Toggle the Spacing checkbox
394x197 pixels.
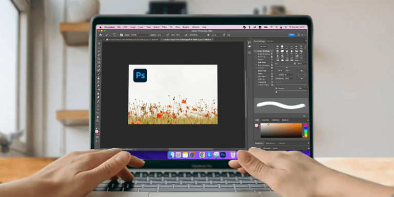[x=277, y=88]
